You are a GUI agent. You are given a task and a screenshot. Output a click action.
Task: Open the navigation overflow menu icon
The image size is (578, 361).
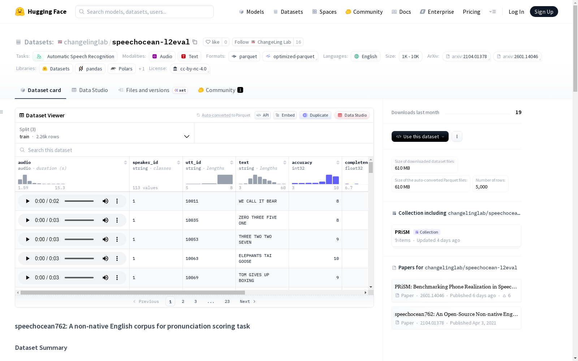[x=492, y=12]
